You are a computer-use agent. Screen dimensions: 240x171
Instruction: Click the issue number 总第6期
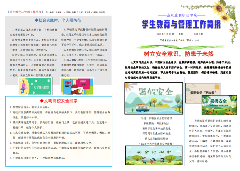198,34
